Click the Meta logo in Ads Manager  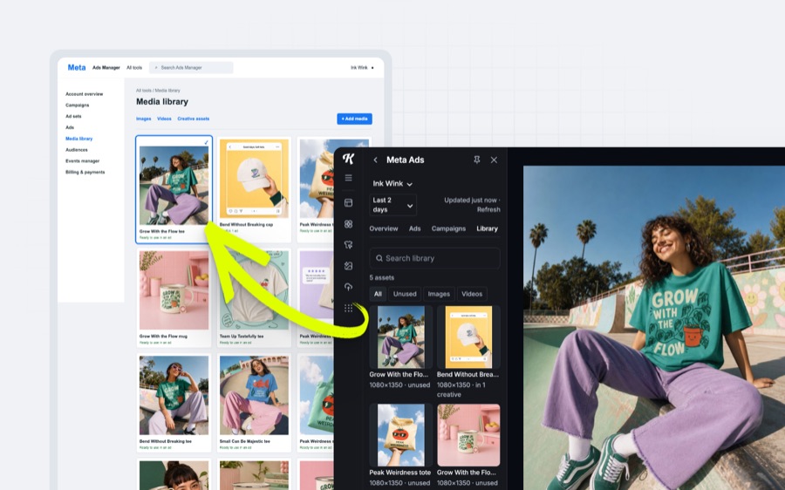[x=77, y=67]
